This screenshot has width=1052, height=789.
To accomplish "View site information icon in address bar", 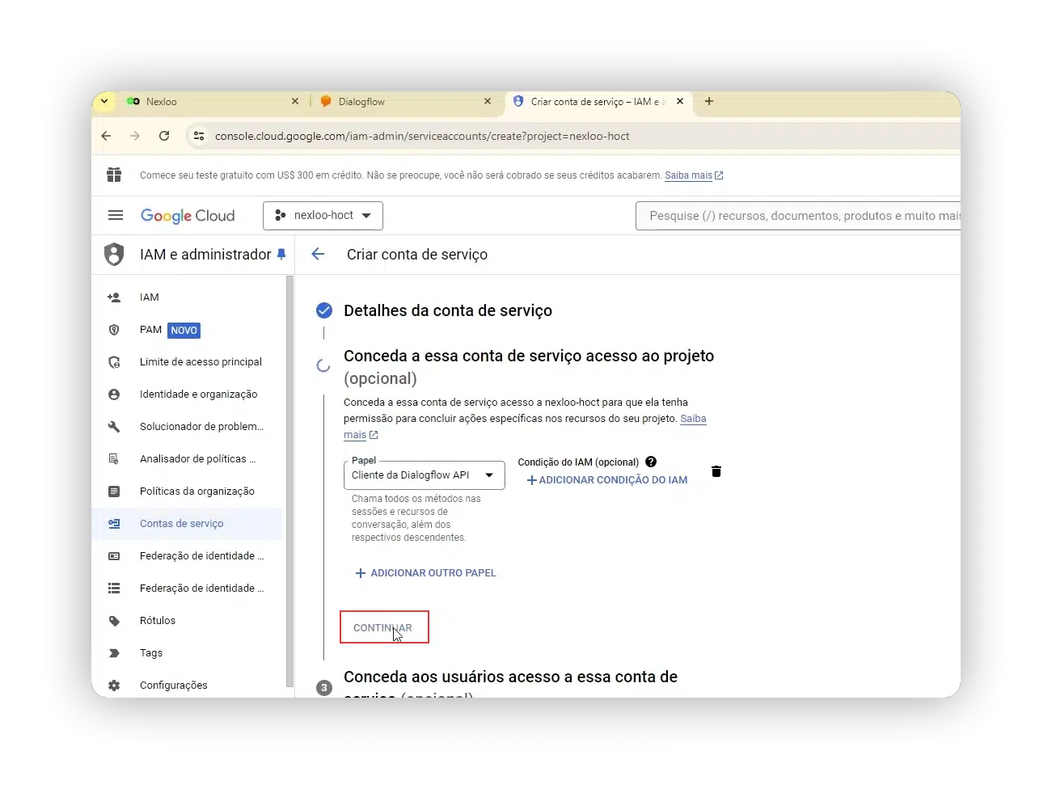I will tap(199, 136).
